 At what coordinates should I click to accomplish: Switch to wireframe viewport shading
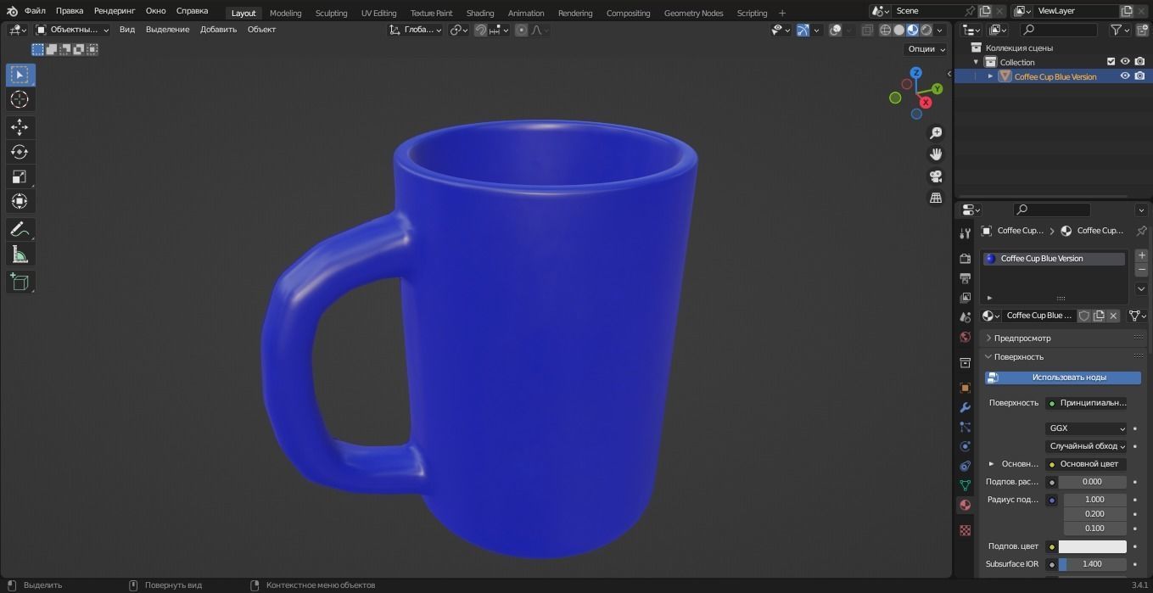pyautogui.click(x=885, y=30)
